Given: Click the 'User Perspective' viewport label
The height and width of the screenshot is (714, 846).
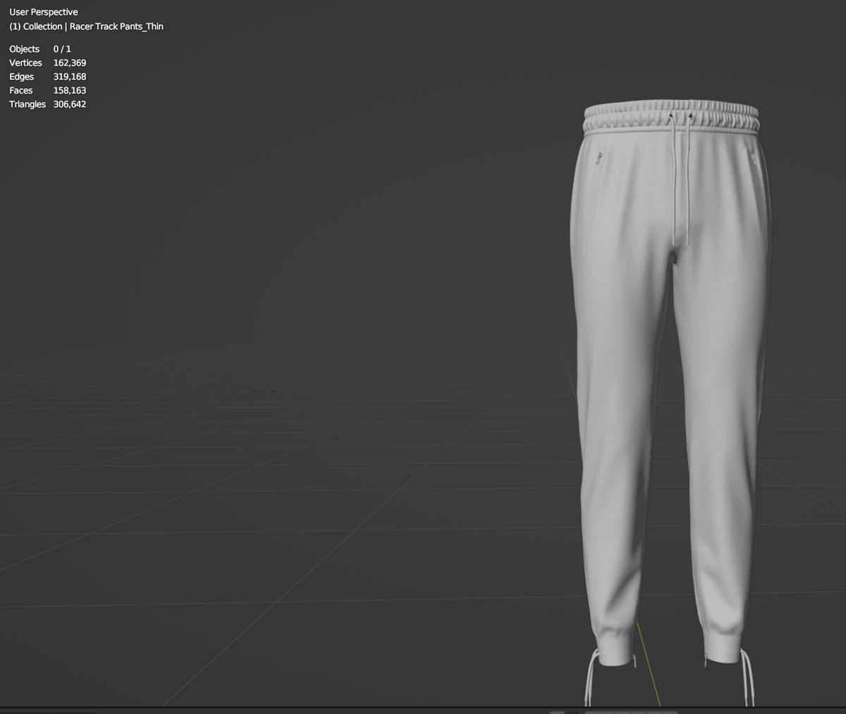Looking at the screenshot, I should coord(44,12).
